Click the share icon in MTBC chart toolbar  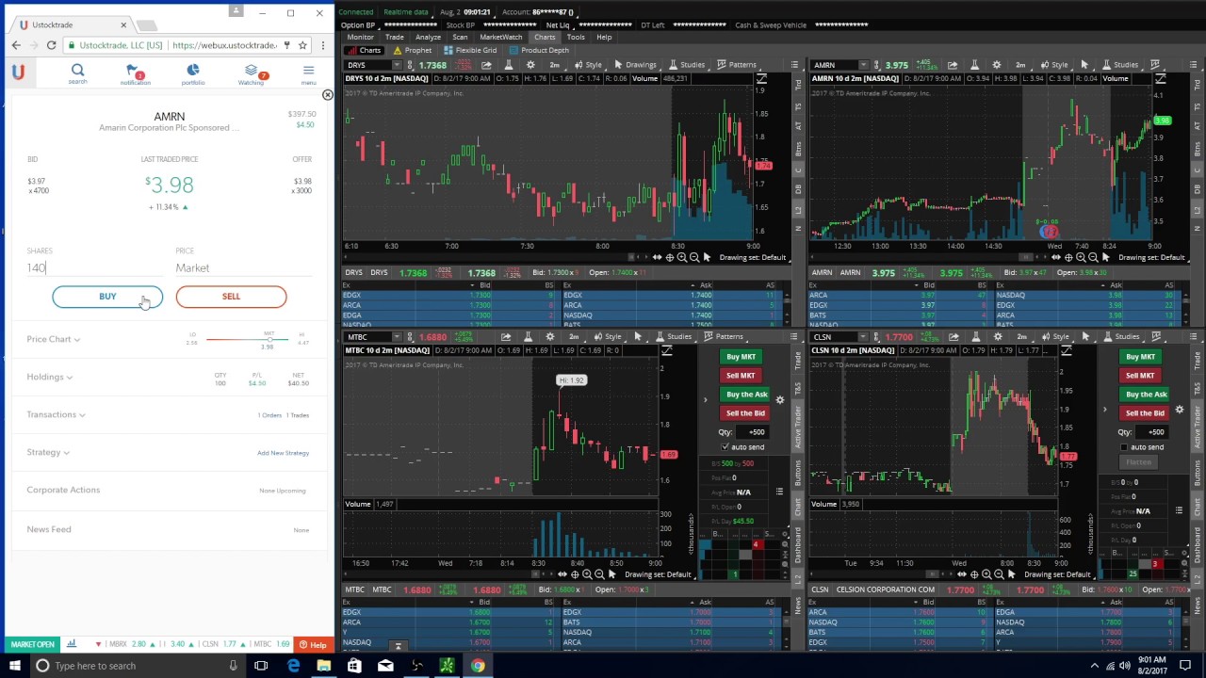point(506,337)
